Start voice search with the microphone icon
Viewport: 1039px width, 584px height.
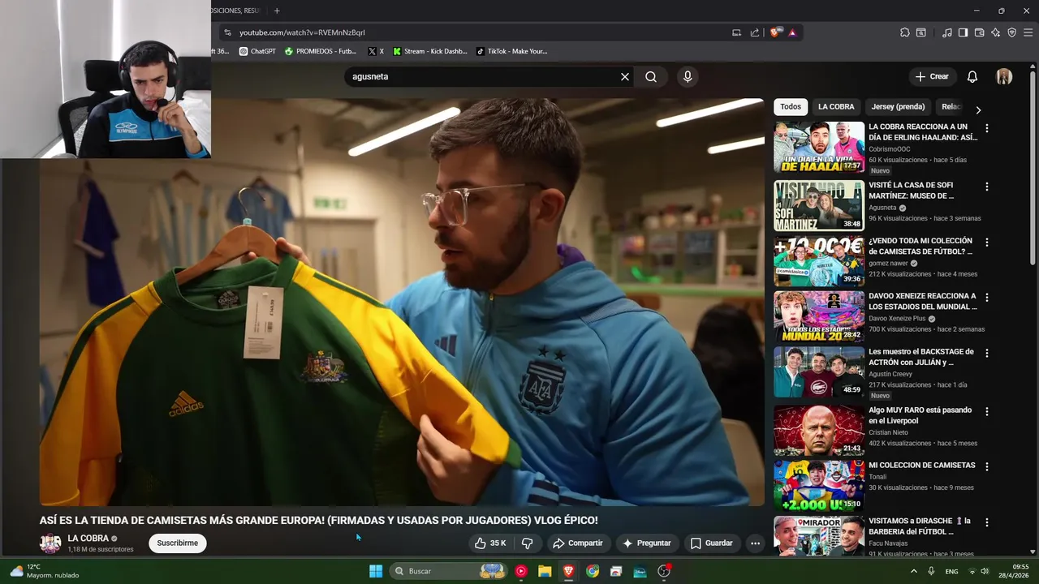[x=688, y=77]
